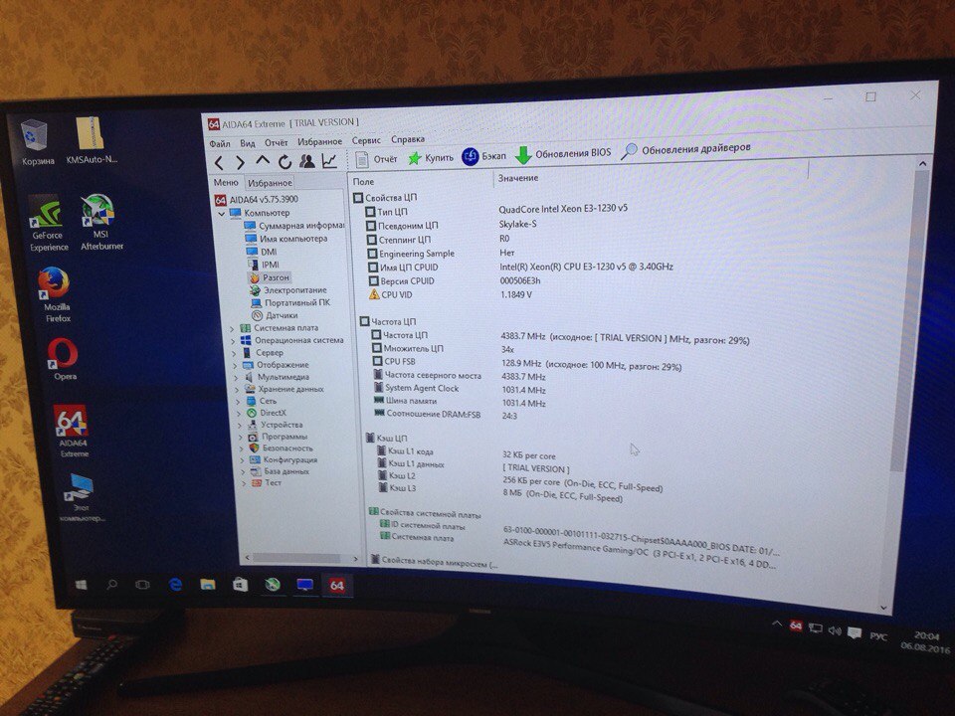Open the Windows Start button
The width and height of the screenshot is (955, 716).
click(81, 585)
